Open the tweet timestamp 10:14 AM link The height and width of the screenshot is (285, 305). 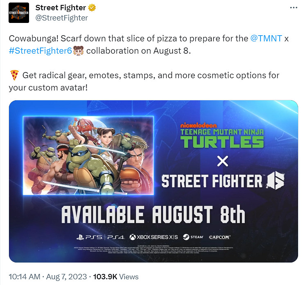pyautogui.click(x=25, y=277)
